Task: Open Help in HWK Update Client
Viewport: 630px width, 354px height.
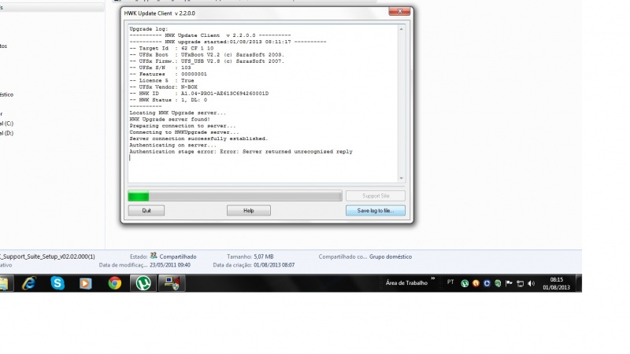Action: click(x=248, y=210)
